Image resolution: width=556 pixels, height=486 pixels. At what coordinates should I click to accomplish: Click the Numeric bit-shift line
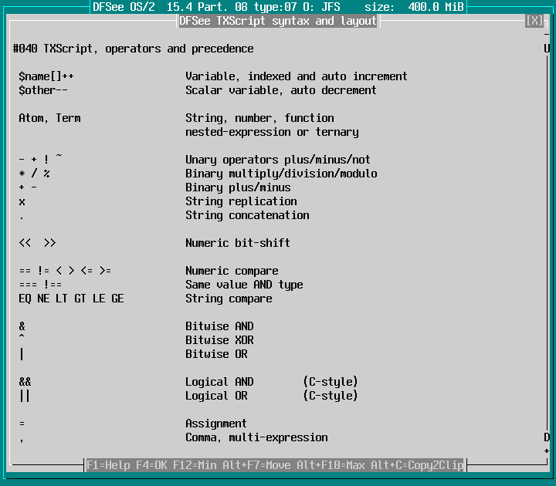[238, 243]
